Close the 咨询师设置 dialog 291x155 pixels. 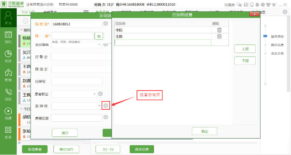click(254, 14)
